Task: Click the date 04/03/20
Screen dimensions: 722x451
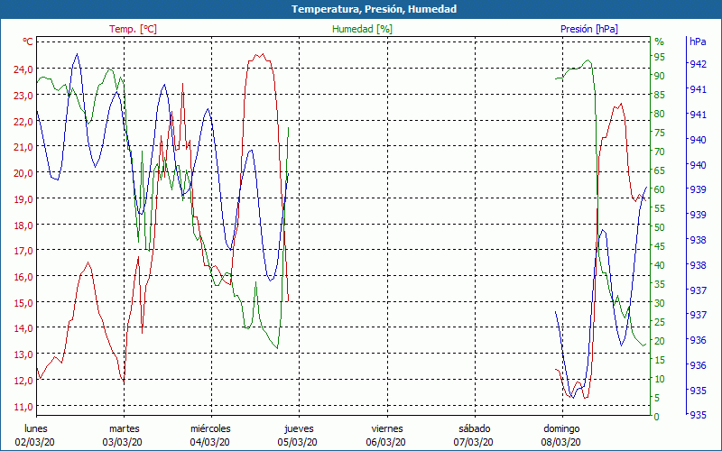Action: [x=210, y=443]
